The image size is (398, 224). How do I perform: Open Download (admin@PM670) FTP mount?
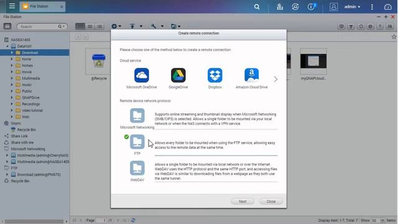point(39,175)
